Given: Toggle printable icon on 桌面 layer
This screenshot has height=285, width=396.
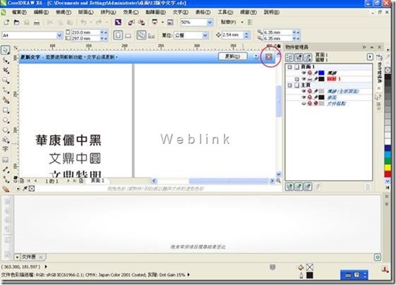Looking at the screenshot, I should [x=310, y=97].
